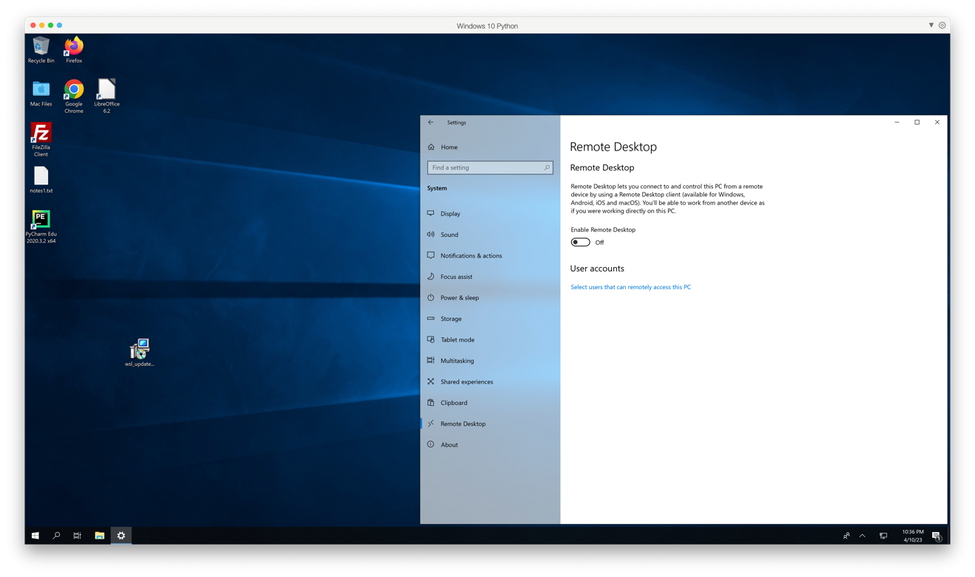
Task: Maximize the Settings window
Action: [x=917, y=122]
